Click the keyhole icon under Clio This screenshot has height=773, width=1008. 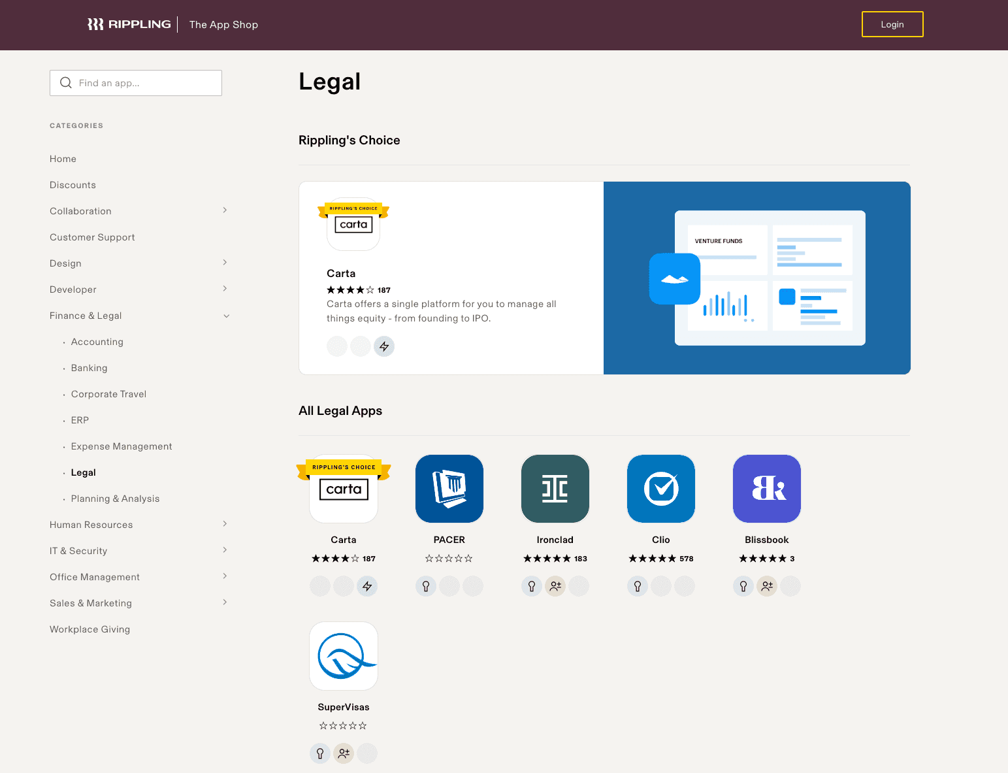click(638, 586)
